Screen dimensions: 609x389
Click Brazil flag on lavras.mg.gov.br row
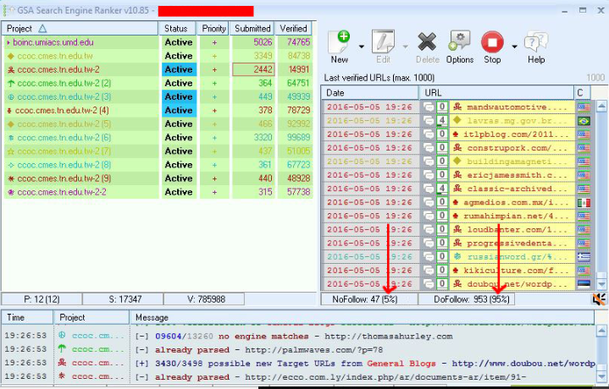582,122
